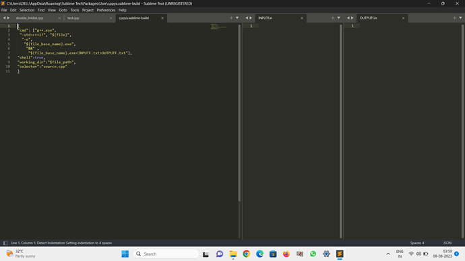The image size is (465, 261).
Task: Open tab list dropdown in INPUTf pane
Action: pos(339,18)
